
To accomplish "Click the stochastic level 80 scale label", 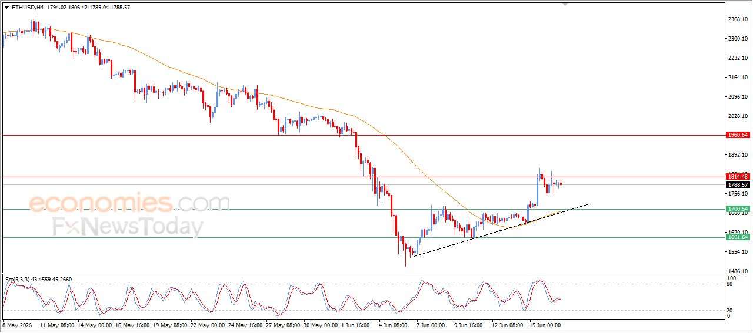I will [x=730, y=284].
